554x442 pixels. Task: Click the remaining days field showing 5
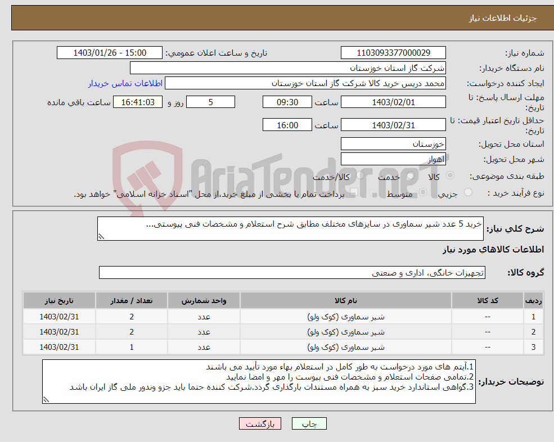coord(210,102)
